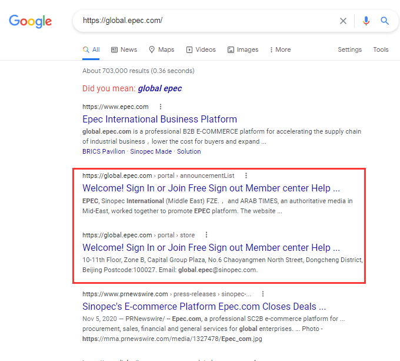
Task: Open search Tools
Action: click(x=381, y=49)
